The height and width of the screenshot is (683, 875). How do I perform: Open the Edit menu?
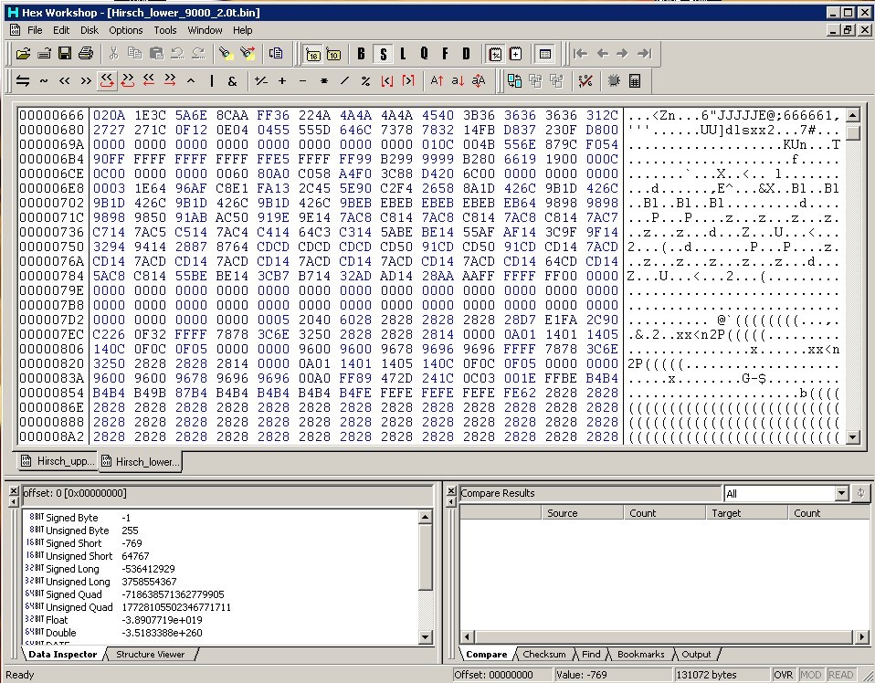pyautogui.click(x=61, y=30)
